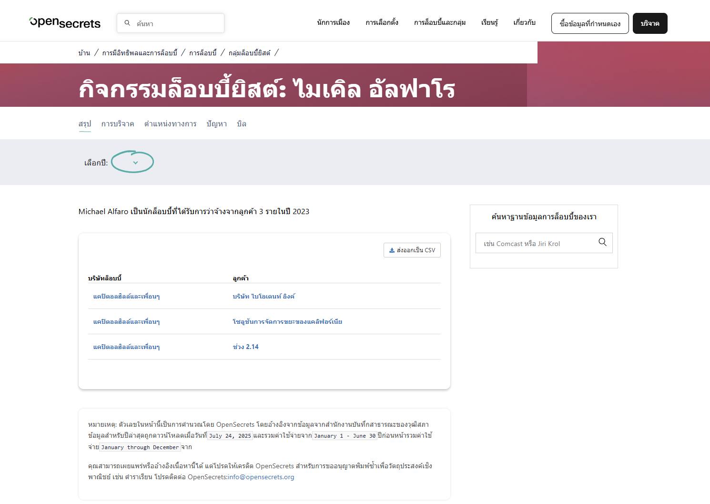Switch to the ตำแหน่งทางการ tab
This screenshot has width=710, height=504.
point(171,124)
